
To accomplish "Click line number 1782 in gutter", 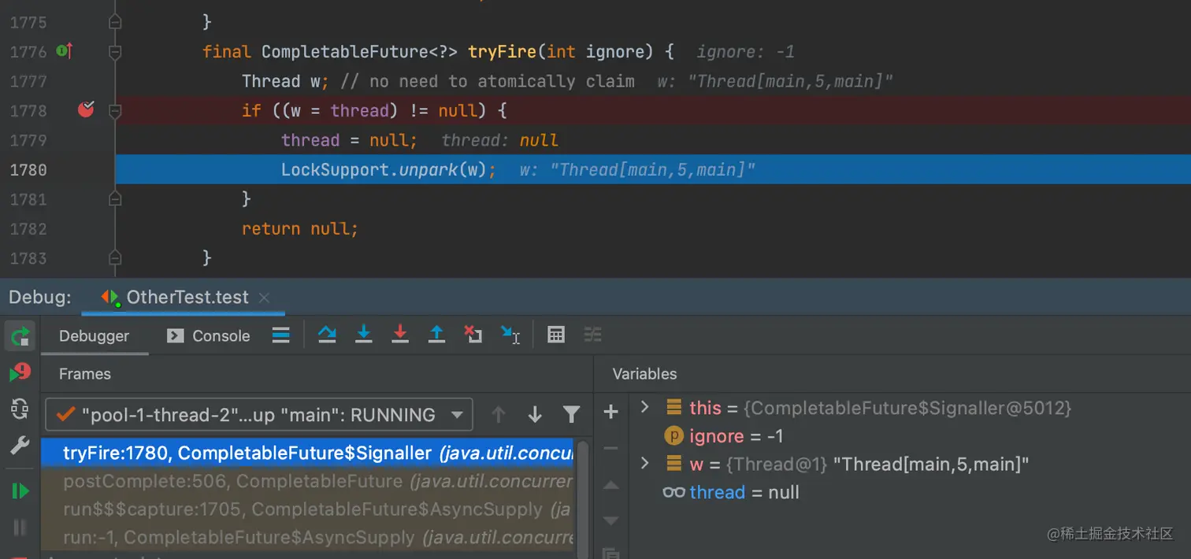I will point(28,229).
